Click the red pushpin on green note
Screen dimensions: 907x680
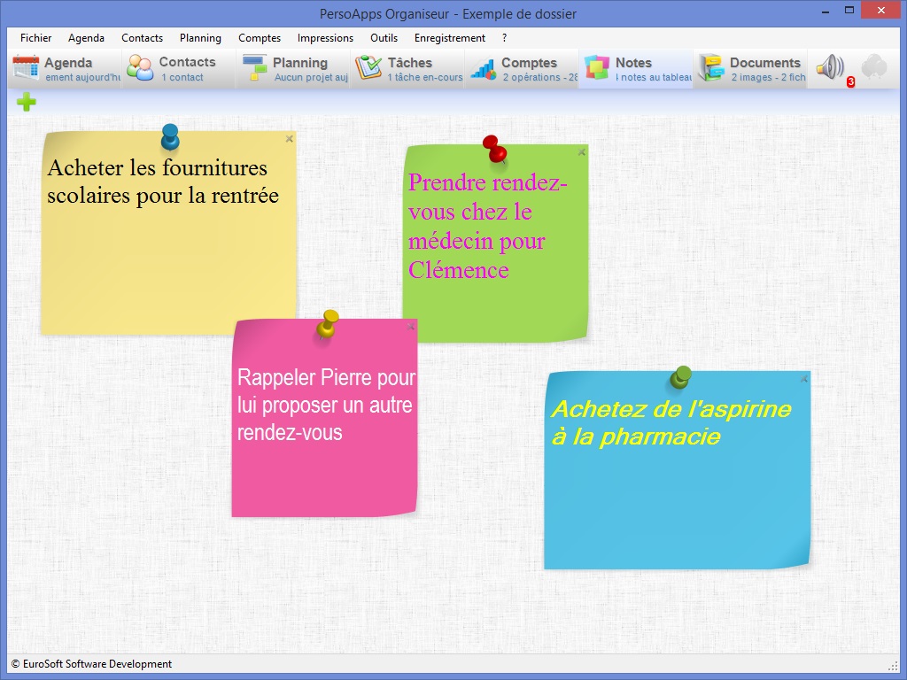[495, 149]
